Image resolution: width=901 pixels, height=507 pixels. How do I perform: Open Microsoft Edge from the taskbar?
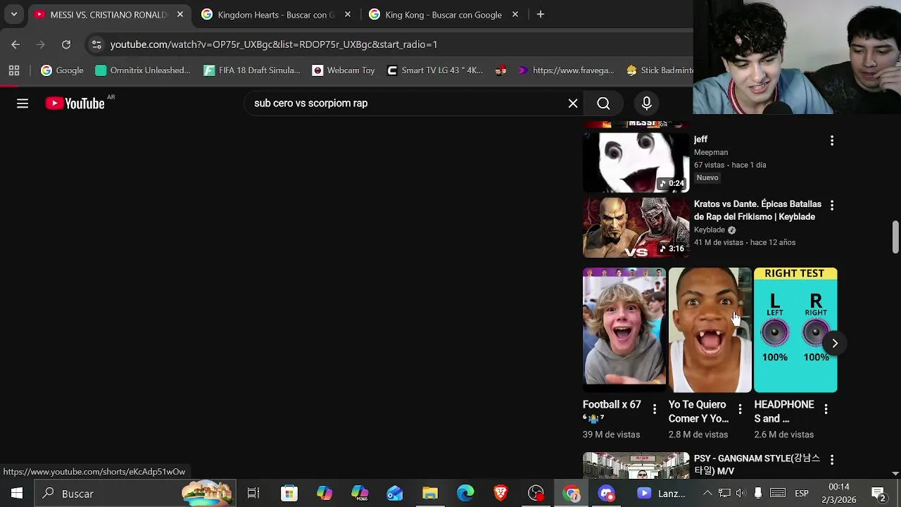(465, 494)
